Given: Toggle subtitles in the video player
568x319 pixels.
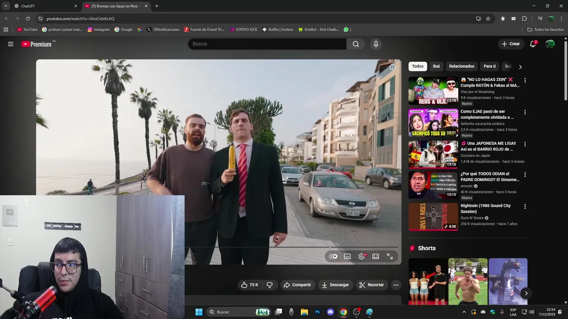Looking at the screenshot, I should [x=347, y=256].
